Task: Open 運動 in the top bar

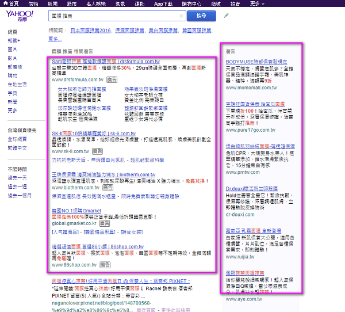Action: (140, 4)
